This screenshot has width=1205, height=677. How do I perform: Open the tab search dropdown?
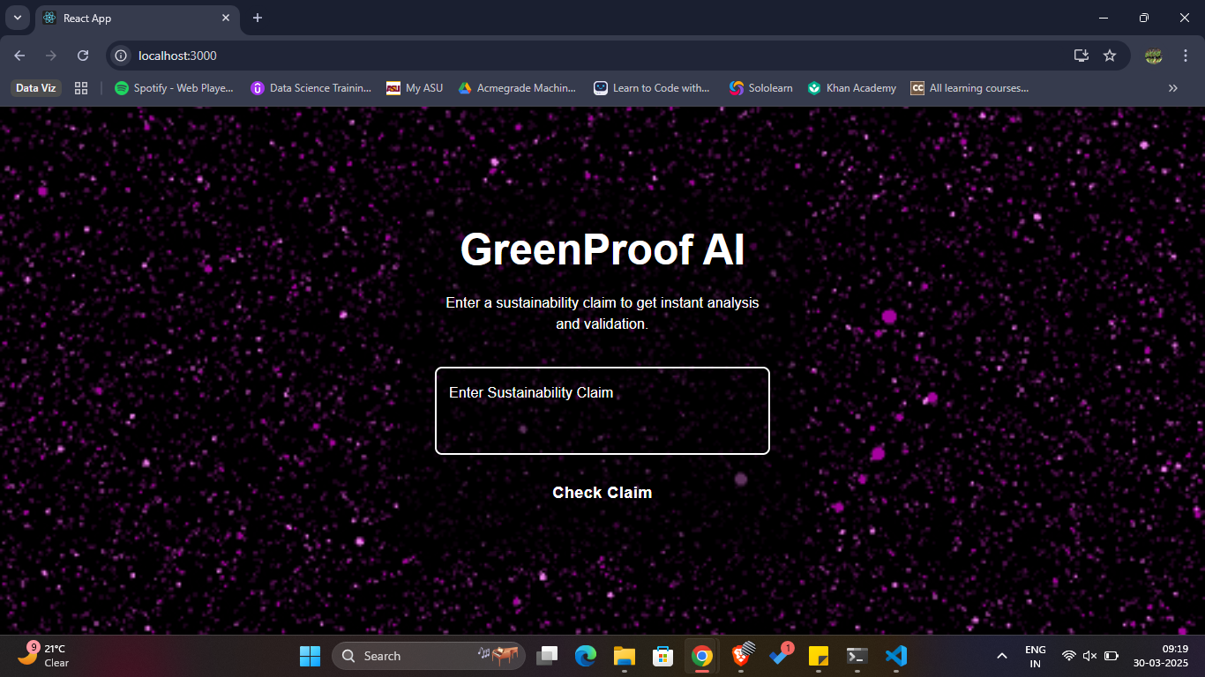[17, 18]
